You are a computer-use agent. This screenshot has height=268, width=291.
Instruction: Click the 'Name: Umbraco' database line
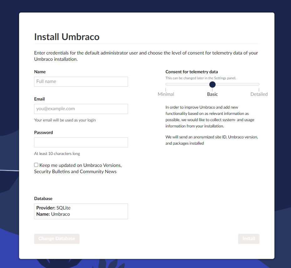coord(53,214)
